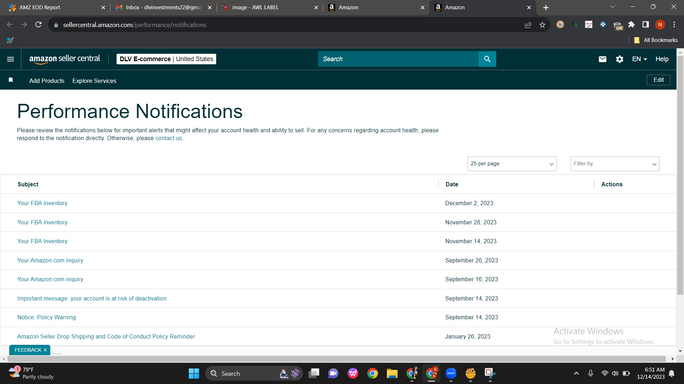Open the DLV E-commerce account switcher
Screen dimensions: 684x384
pos(166,59)
